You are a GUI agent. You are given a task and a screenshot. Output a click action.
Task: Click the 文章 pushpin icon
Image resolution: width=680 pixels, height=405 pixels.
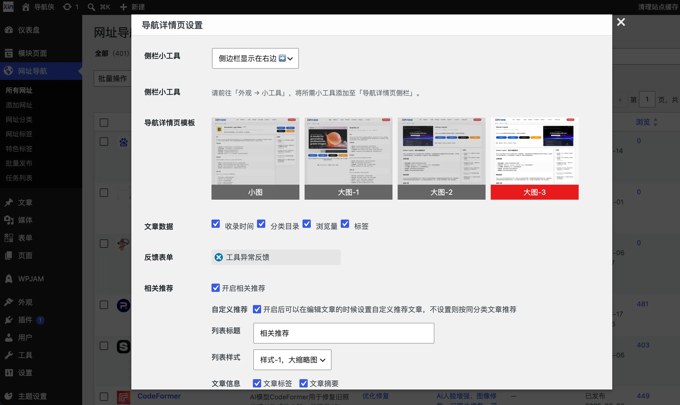9,202
